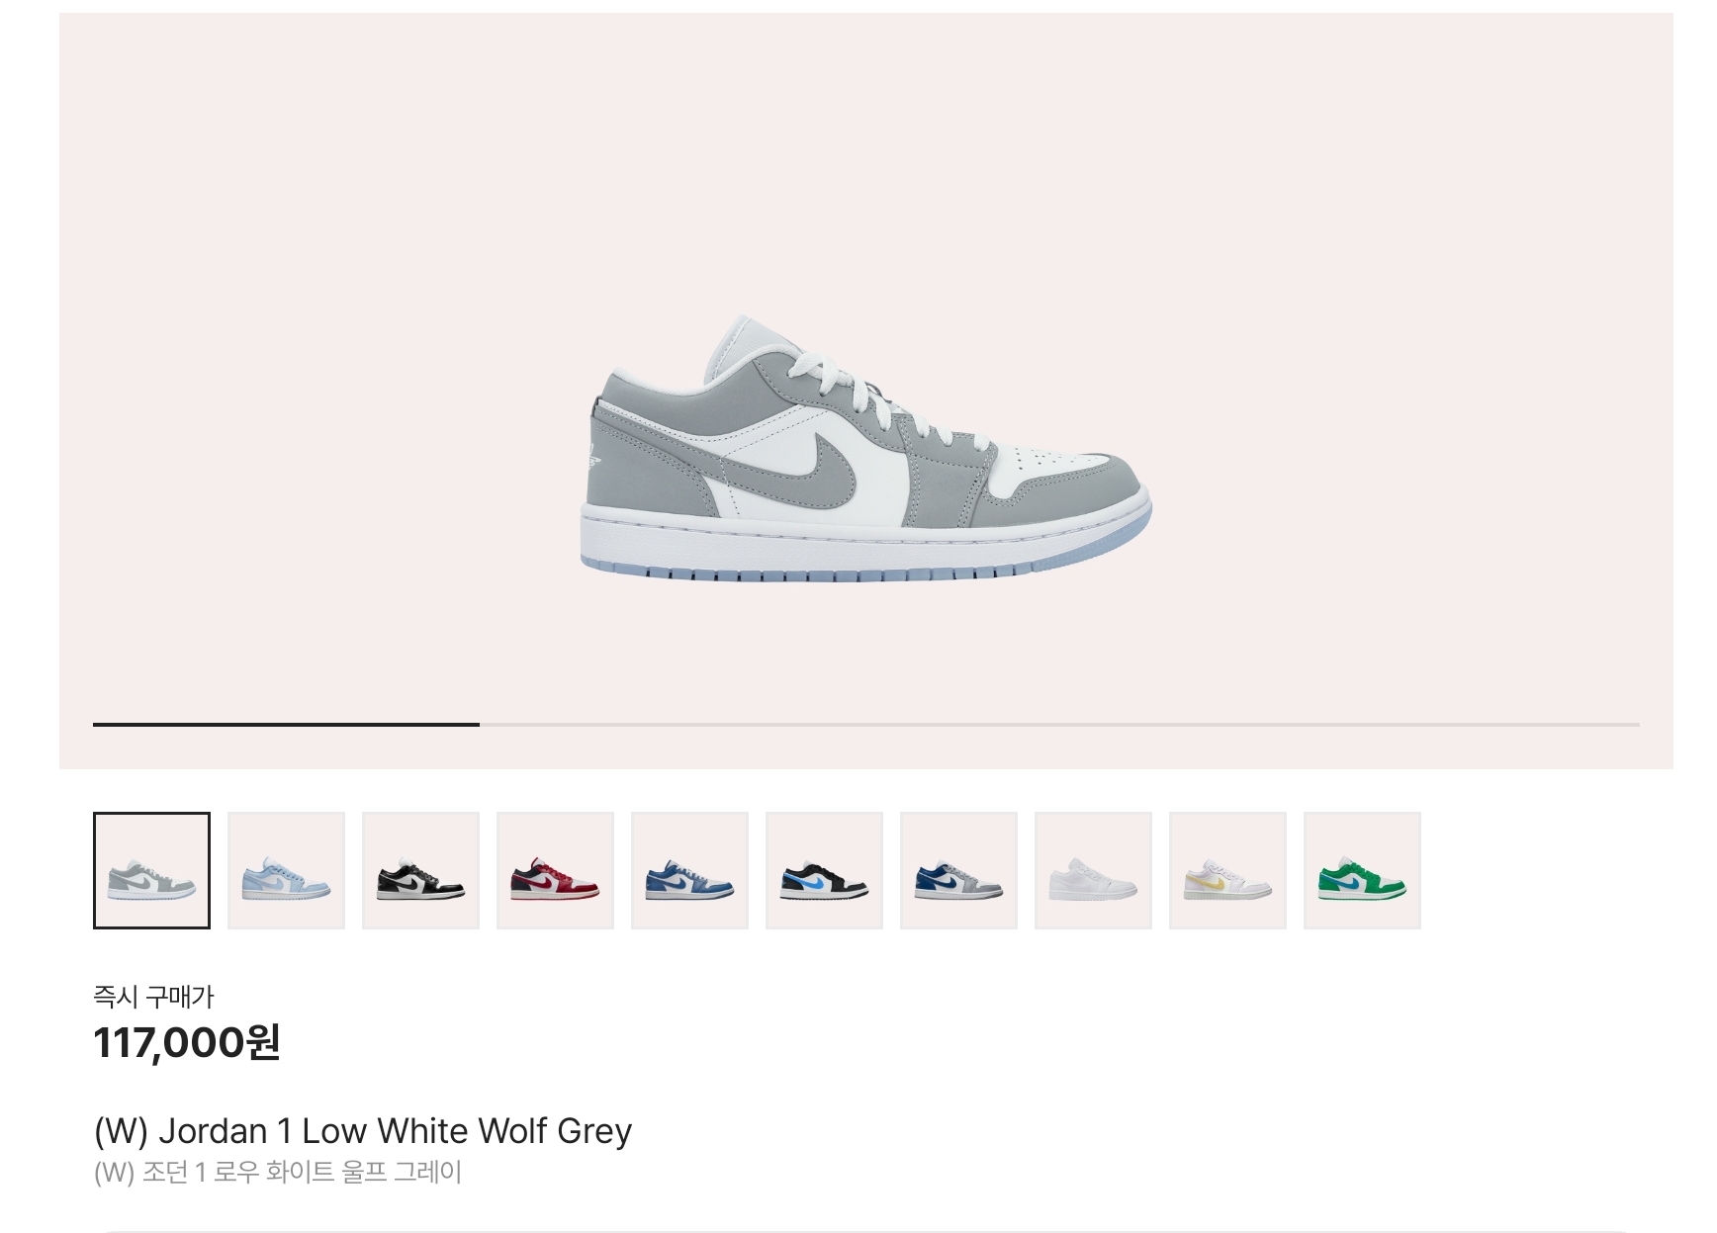
Task: Click the Korean product name subtitle
Action: tap(278, 1173)
